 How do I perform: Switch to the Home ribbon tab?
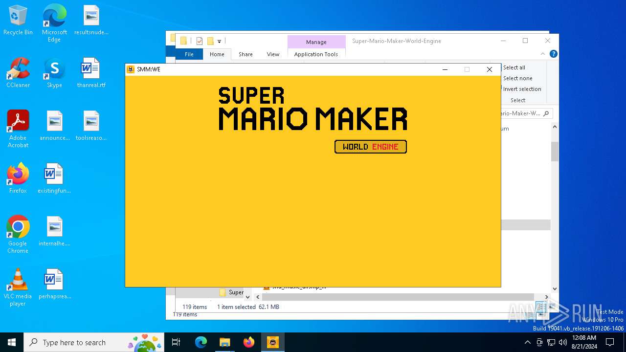[217, 54]
